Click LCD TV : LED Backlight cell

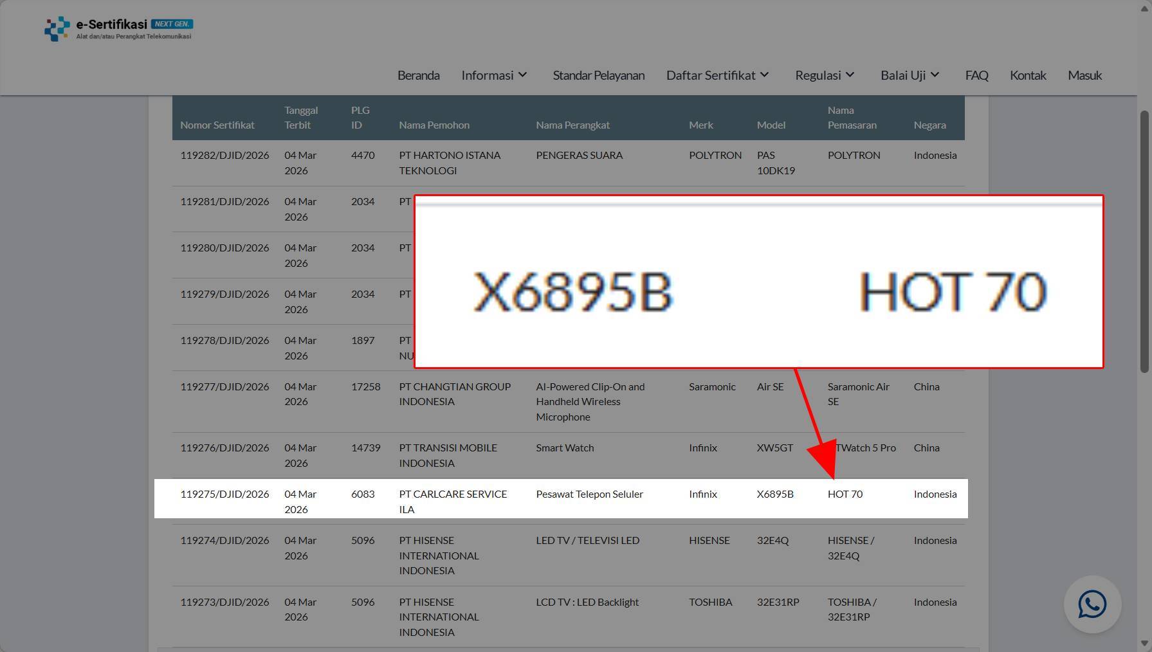pos(587,602)
